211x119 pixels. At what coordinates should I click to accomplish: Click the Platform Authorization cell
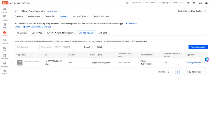click(x=147, y=63)
